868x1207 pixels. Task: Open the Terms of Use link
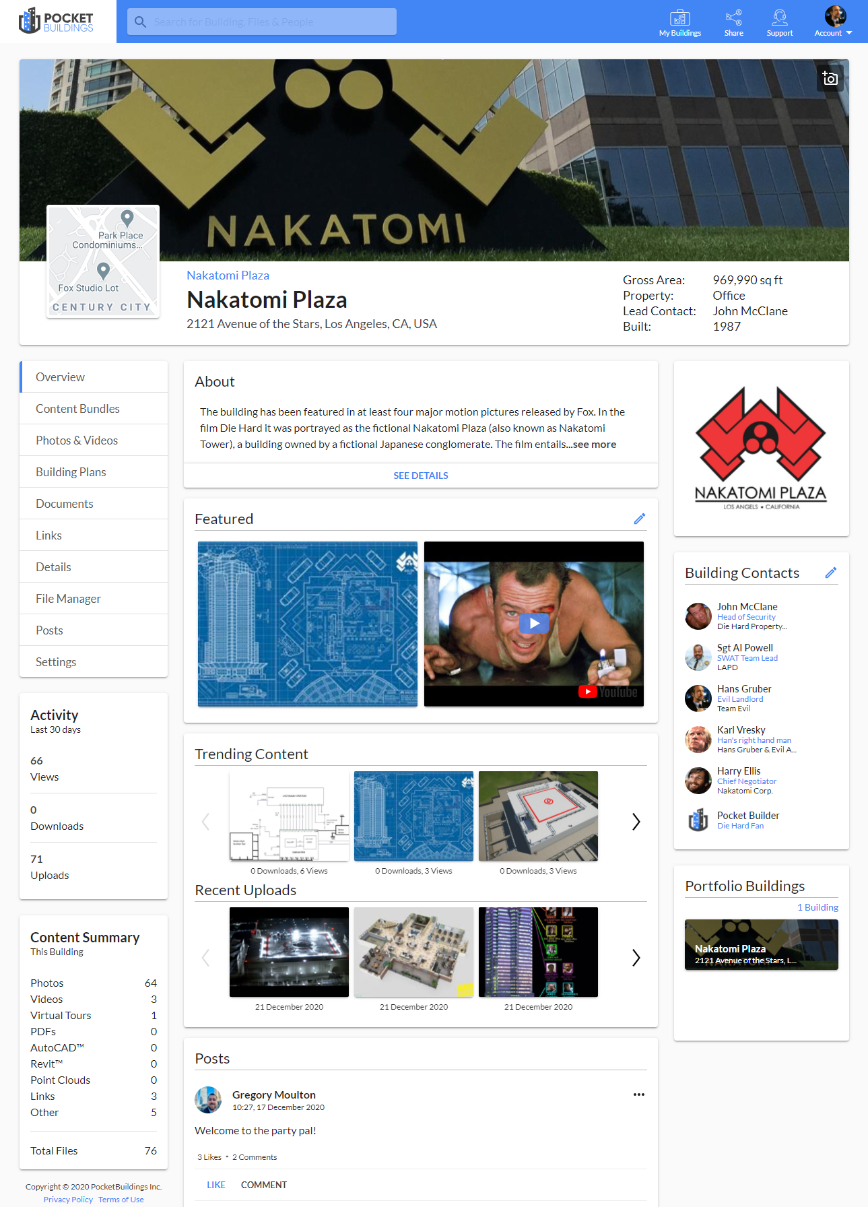(x=121, y=1200)
